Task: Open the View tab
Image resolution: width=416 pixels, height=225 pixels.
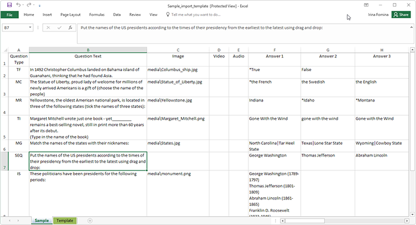Action: click(153, 15)
